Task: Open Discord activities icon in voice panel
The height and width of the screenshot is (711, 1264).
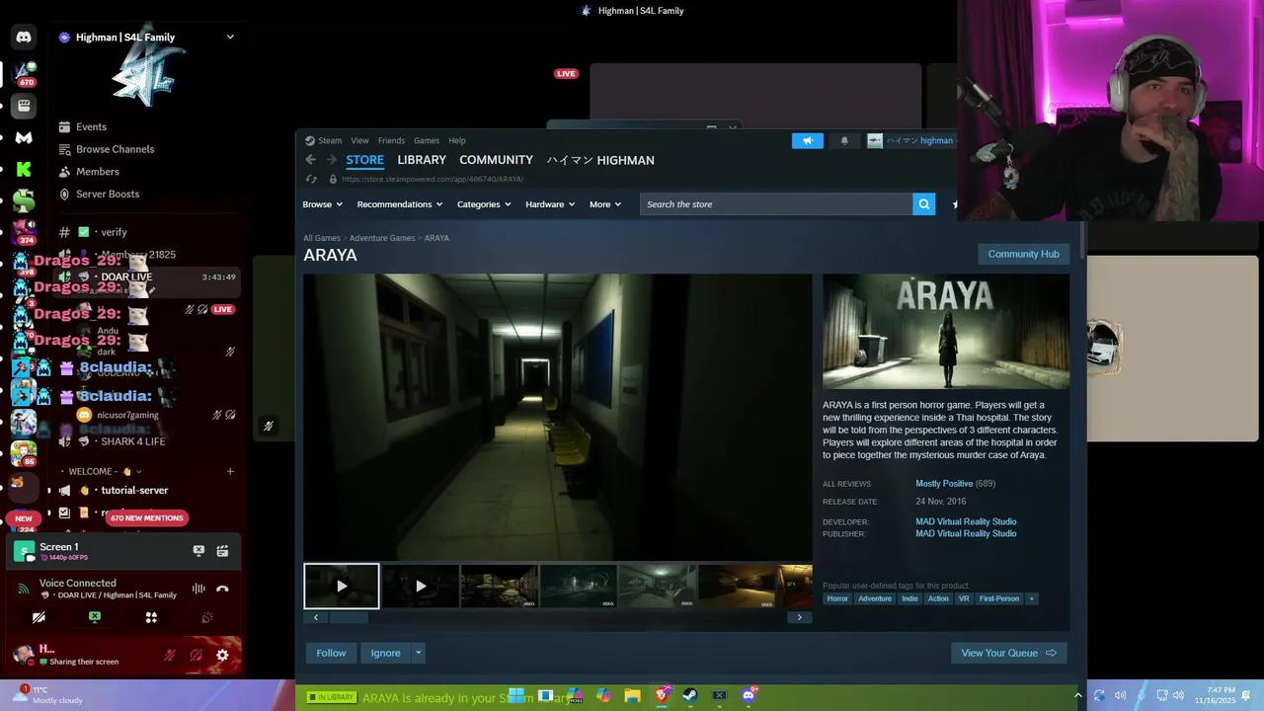Action: coord(151,617)
